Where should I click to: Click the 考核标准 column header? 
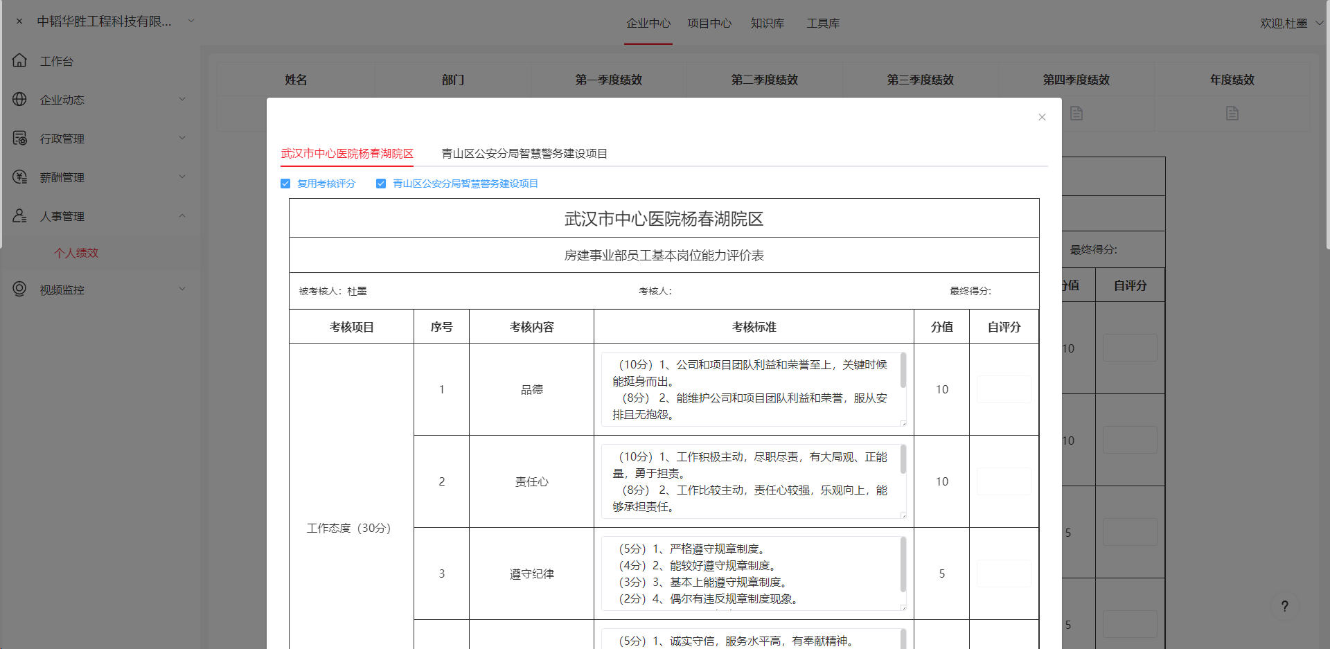tap(754, 327)
